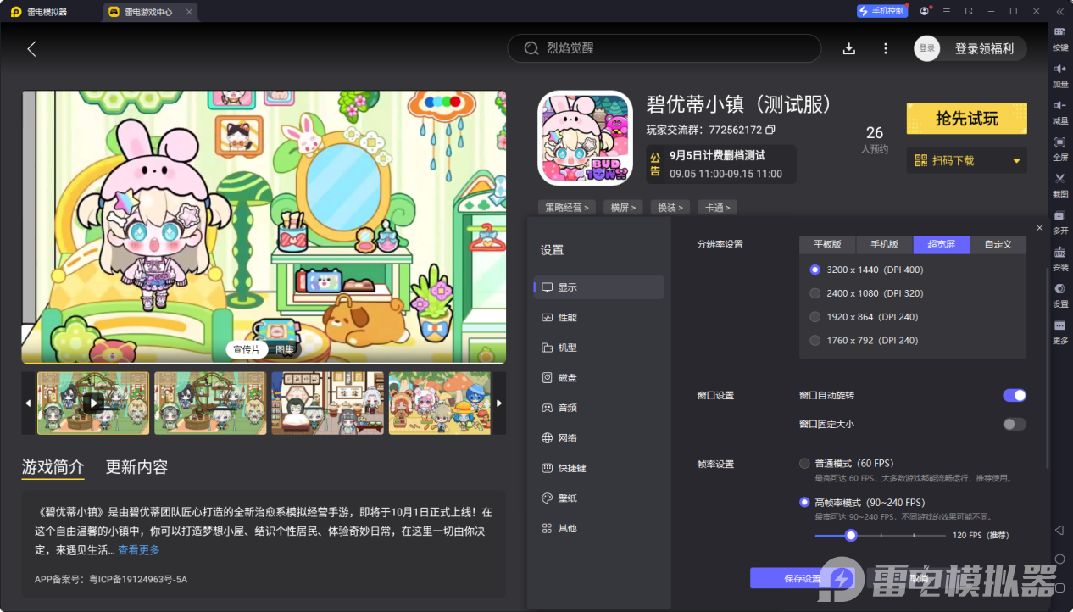1073x612 pixels.
Task: Open the 壁纸 wallpaper settings category
Action: (560, 498)
